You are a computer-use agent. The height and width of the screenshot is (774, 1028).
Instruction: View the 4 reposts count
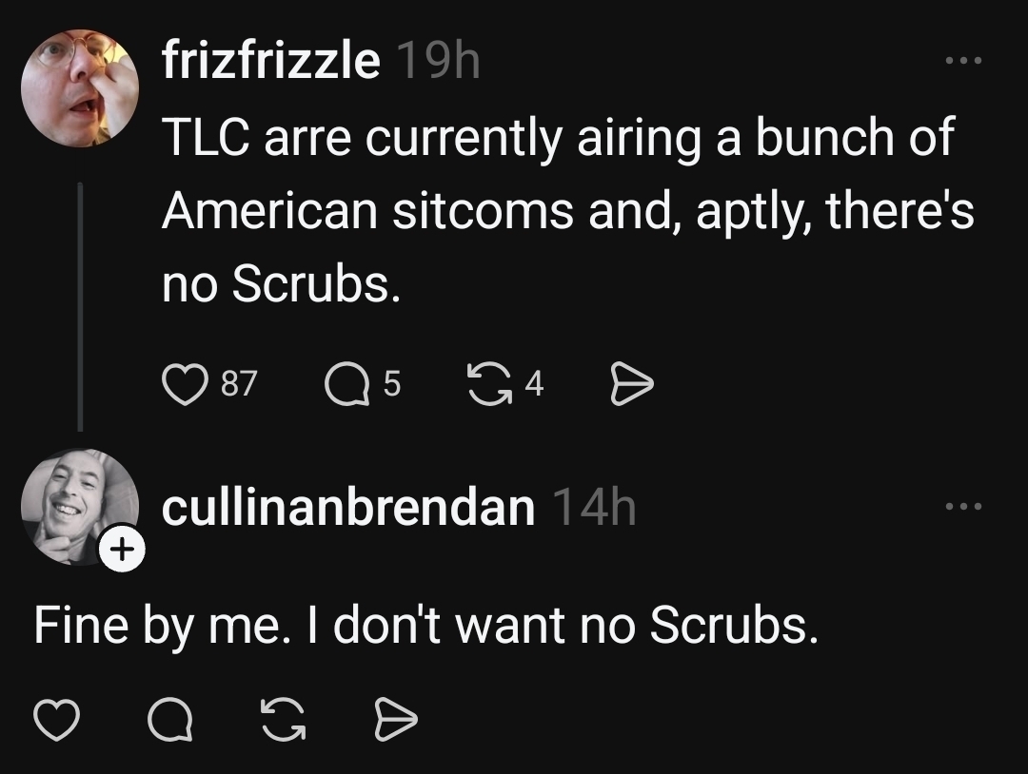(534, 384)
